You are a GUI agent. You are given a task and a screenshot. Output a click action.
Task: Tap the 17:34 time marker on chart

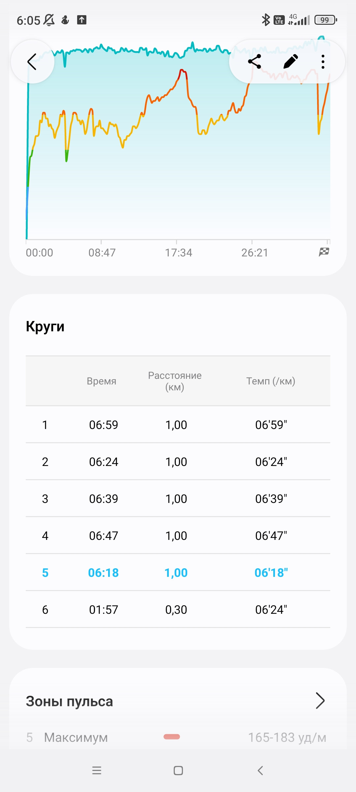[178, 253]
